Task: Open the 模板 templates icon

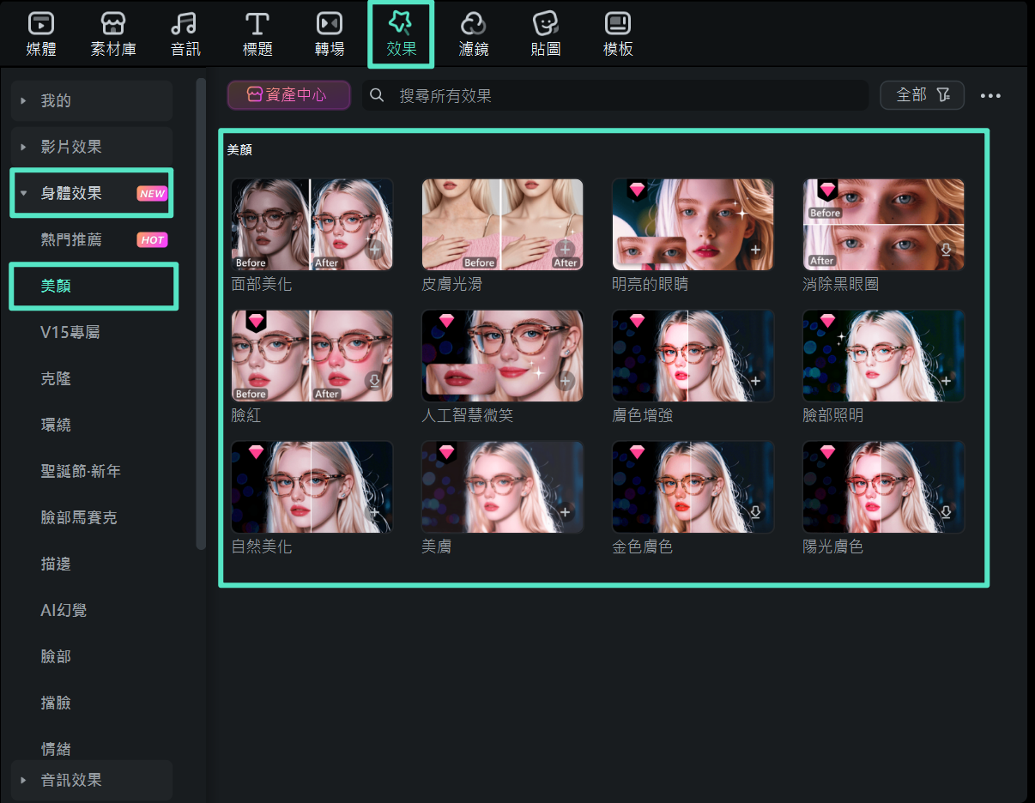Action: point(618,24)
